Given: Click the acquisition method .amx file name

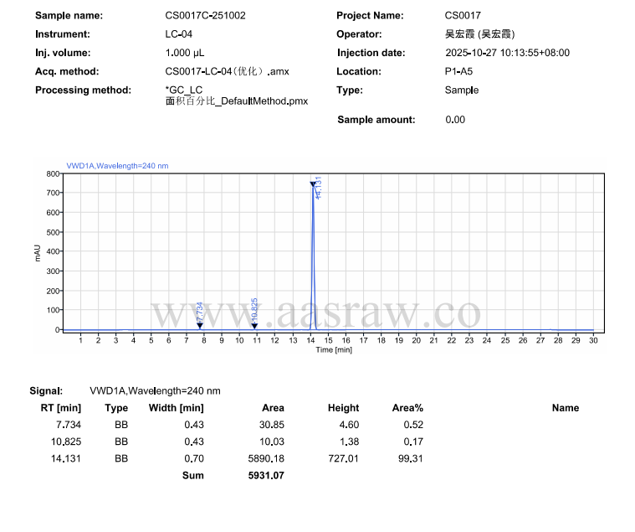Looking at the screenshot, I should coord(227,71).
